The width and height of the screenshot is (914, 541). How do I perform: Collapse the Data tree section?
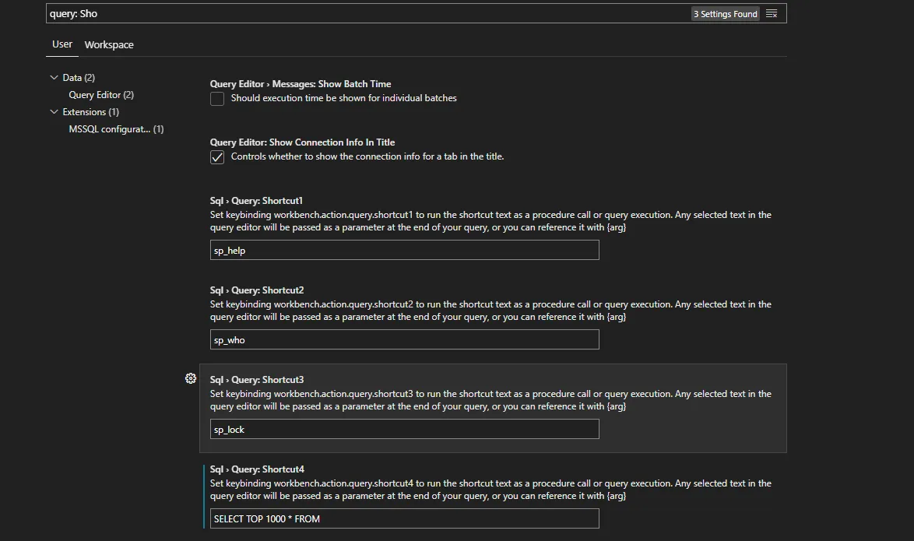(54, 78)
